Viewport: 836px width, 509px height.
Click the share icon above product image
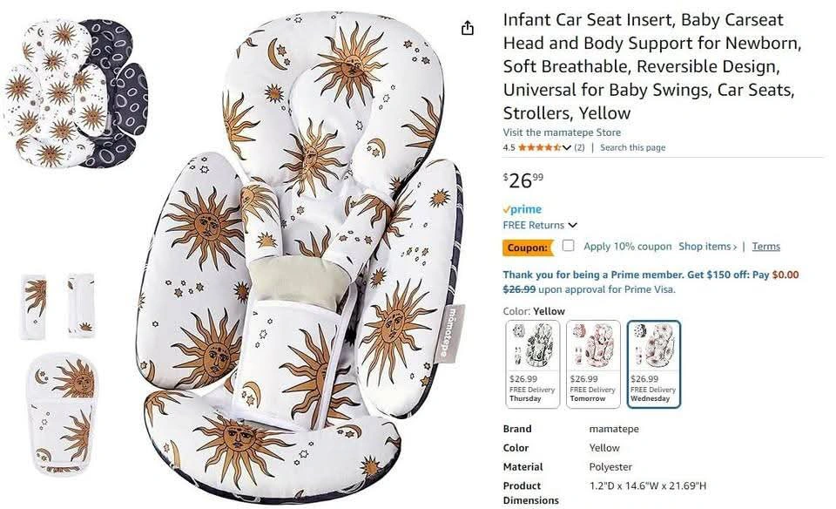467,28
